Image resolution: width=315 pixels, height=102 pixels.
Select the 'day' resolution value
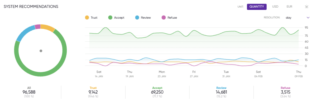289,18
